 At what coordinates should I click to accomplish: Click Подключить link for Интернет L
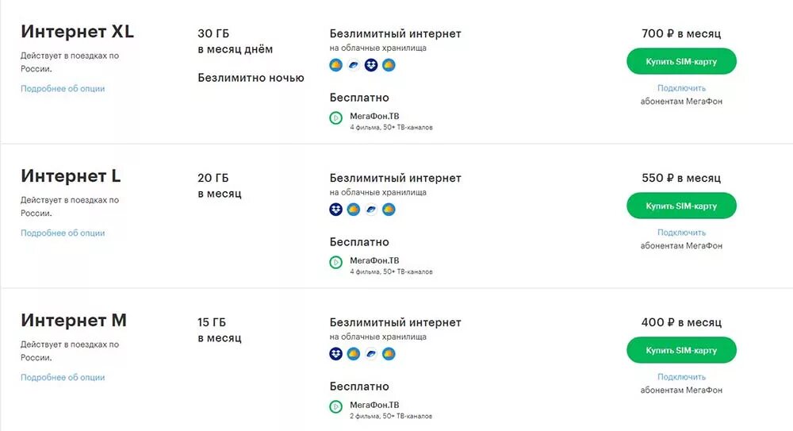(x=681, y=233)
